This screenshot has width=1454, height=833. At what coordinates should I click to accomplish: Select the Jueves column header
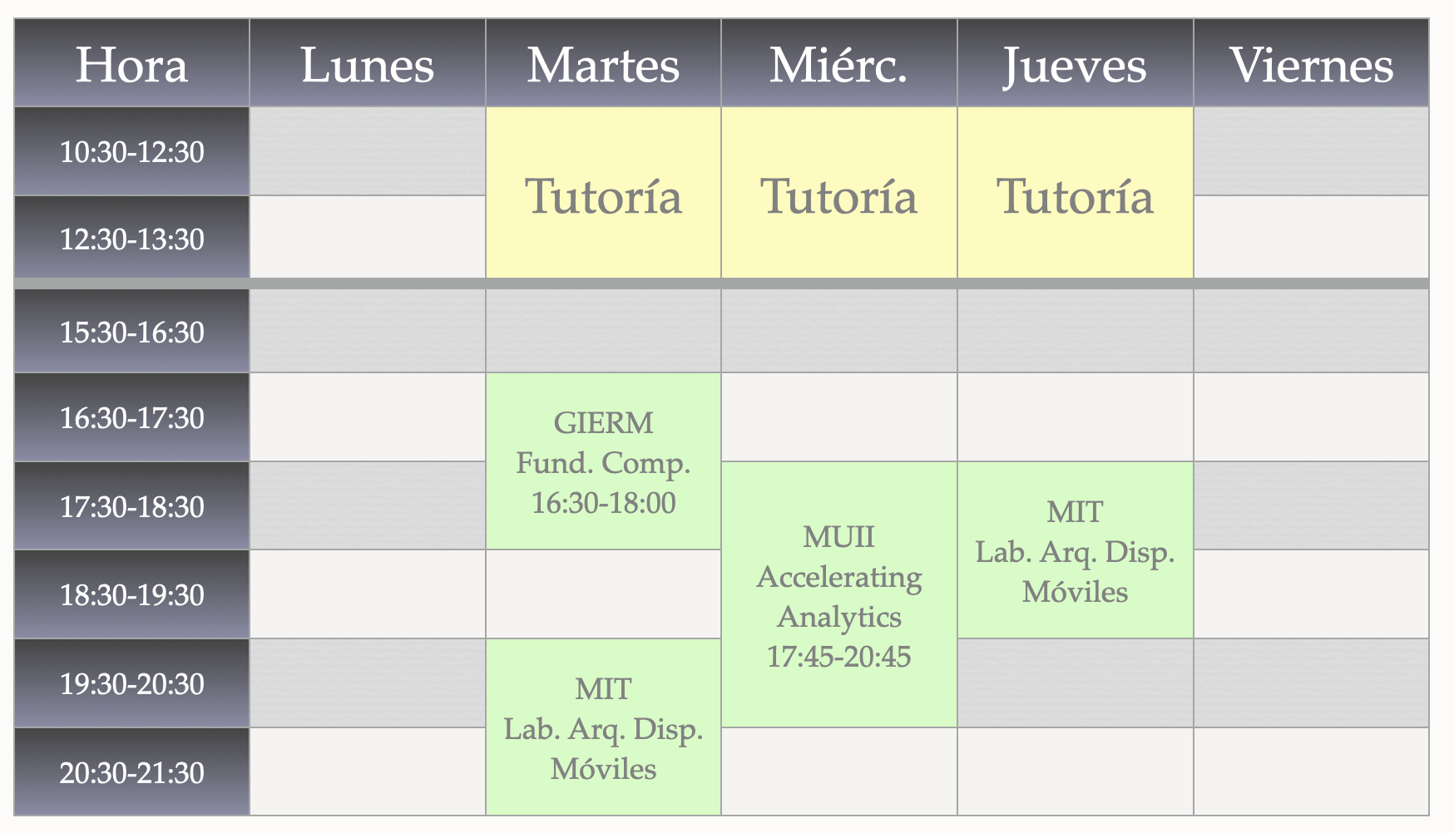(1076, 63)
